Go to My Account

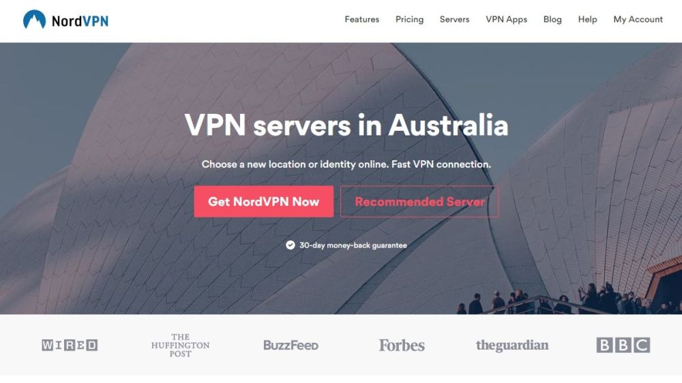coord(638,20)
